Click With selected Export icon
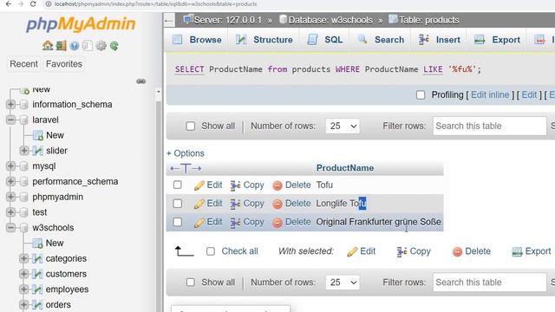 click(517, 251)
